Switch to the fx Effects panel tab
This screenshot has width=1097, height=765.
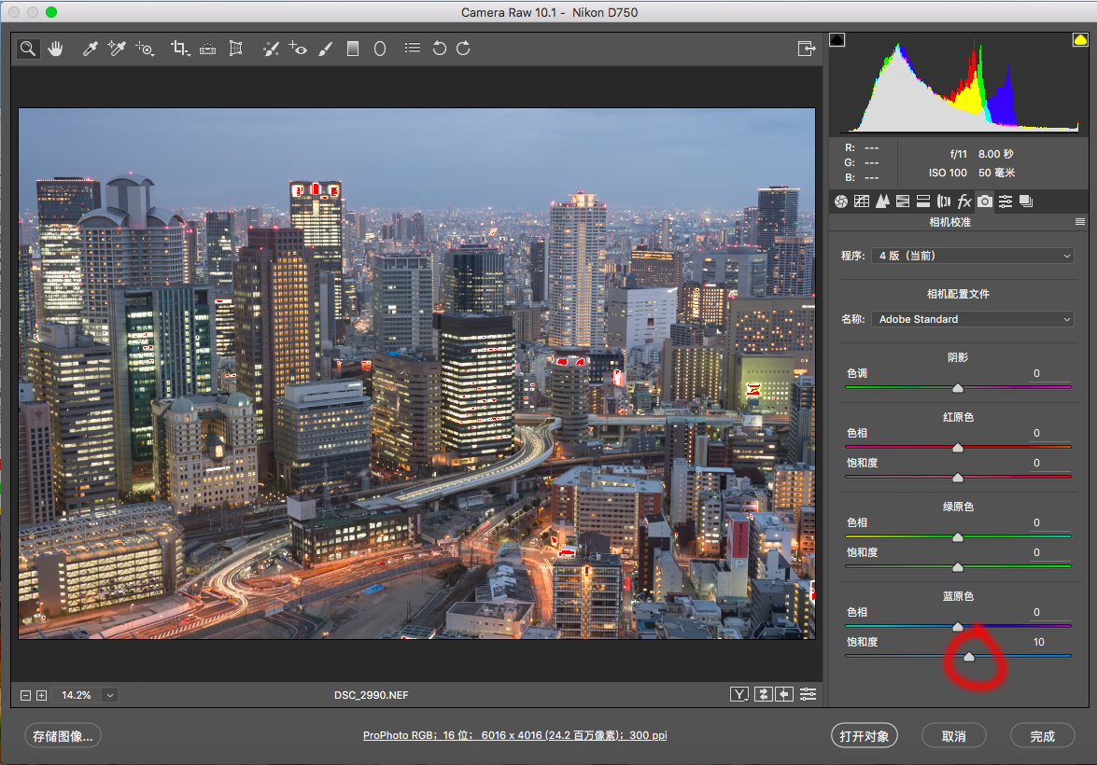point(964,202)
